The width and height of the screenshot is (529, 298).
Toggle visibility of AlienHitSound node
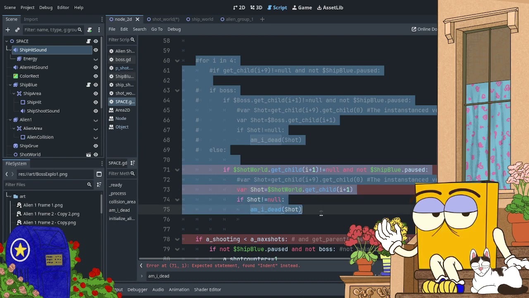coord(95,67)
